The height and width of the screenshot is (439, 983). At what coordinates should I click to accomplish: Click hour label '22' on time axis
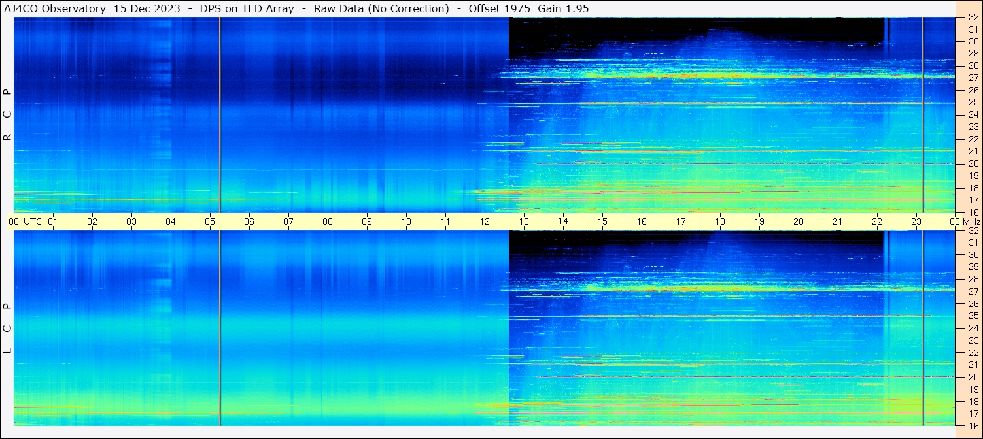tap(877, 221)
